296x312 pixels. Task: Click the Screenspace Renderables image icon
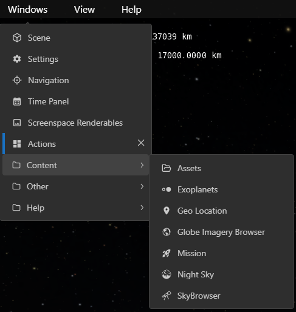coord(17,123)
